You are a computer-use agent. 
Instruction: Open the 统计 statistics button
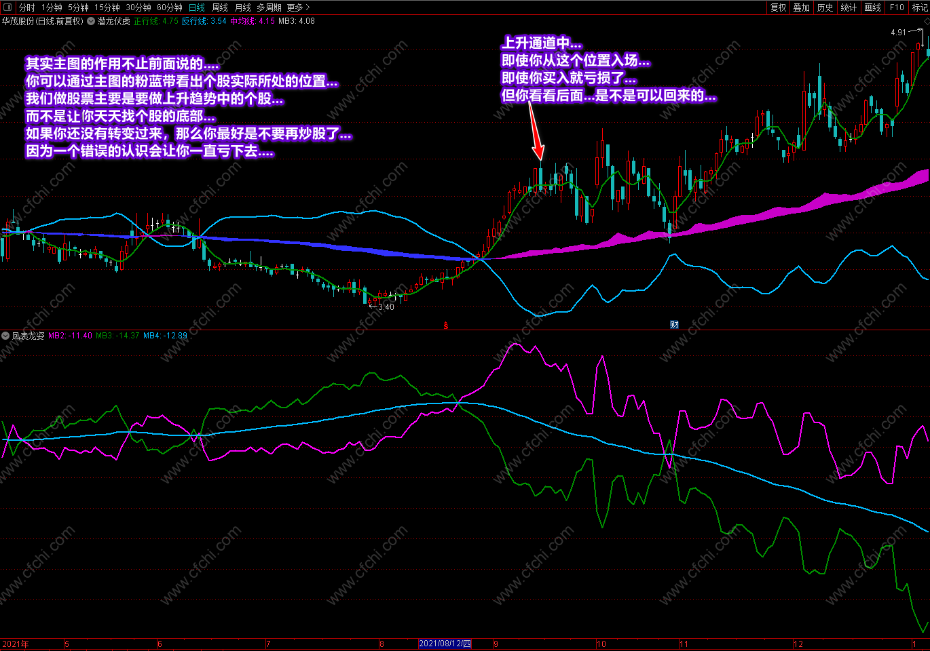849,7
